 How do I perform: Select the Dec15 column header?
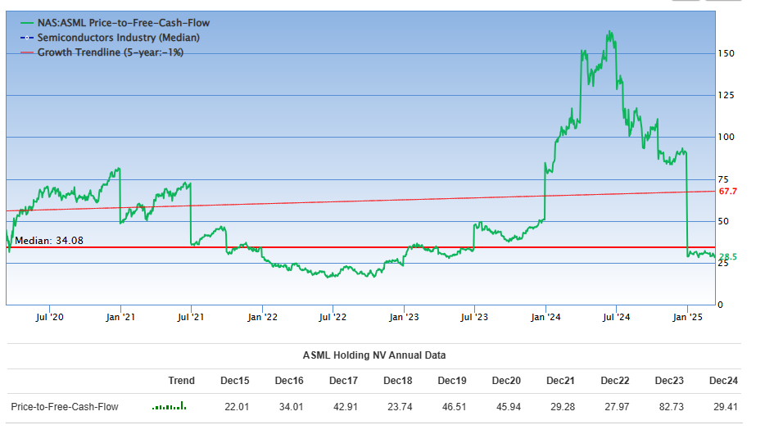click(x=235, y=381)
